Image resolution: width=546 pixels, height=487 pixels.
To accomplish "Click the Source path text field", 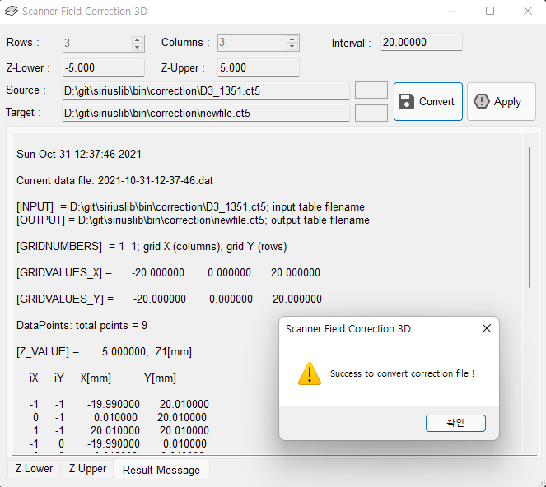I will pyautogui.click(x=205, y=90).
